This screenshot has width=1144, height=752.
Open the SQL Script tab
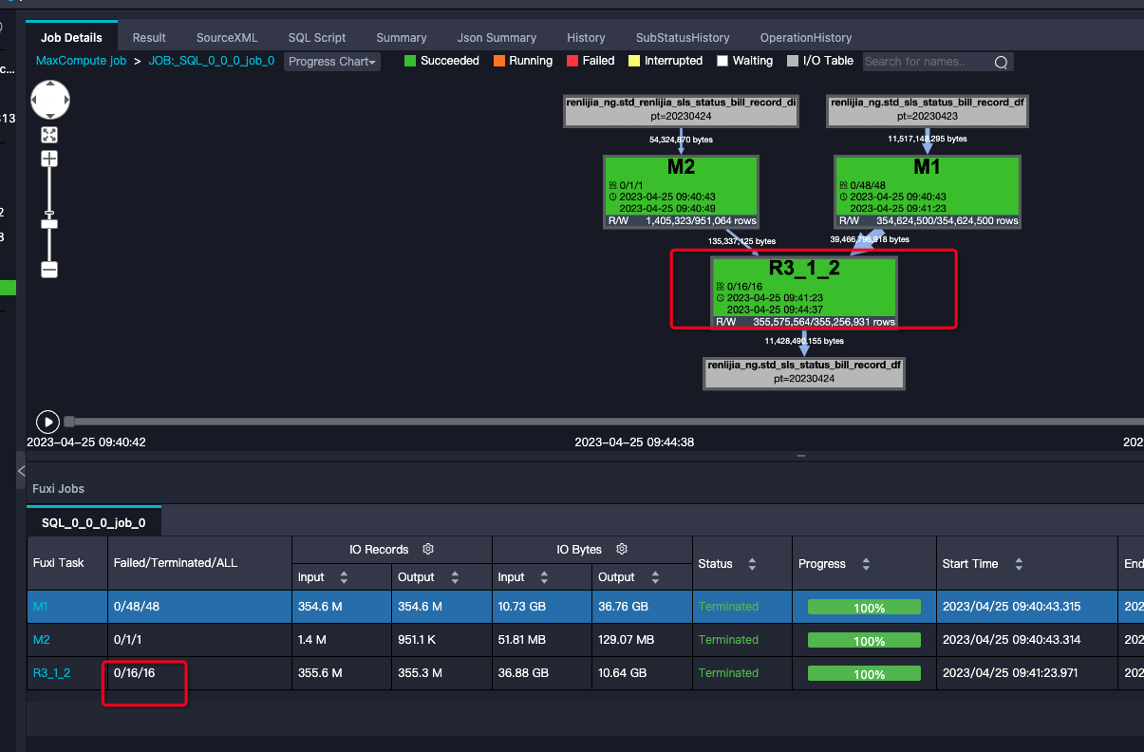[x=317, y=37]
